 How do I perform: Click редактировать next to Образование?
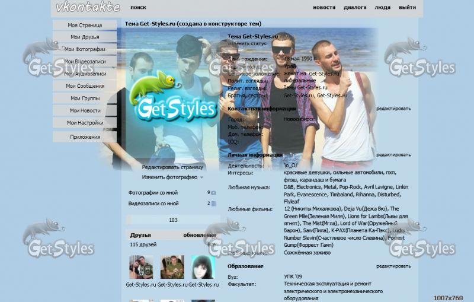click(x=393, y=266)
